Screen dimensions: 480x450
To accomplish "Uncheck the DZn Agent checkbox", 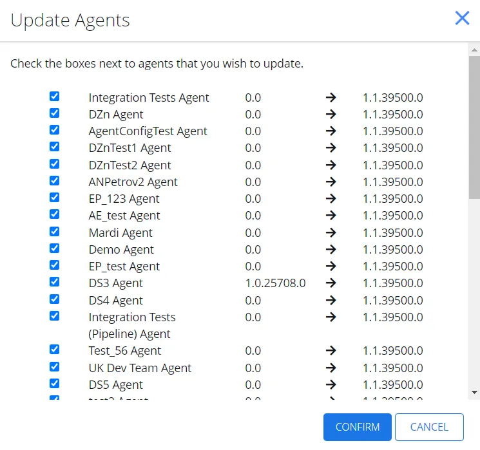I will 55,113.
